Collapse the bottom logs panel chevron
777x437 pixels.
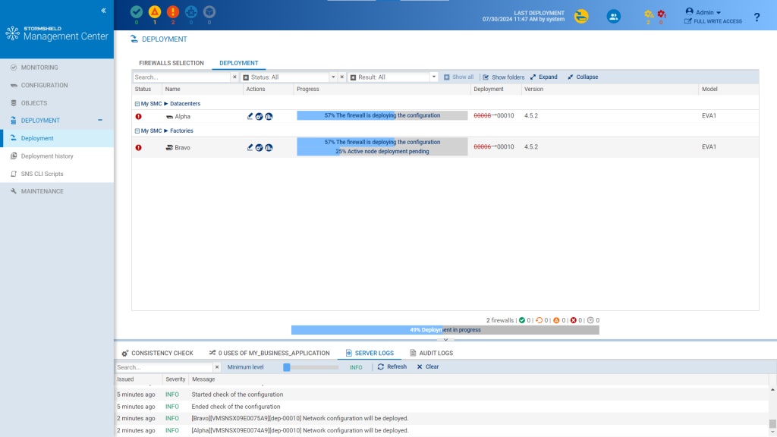point(445,339)
